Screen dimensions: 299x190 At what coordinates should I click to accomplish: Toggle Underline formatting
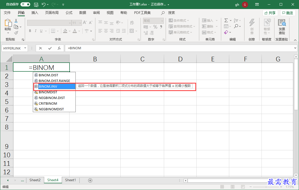pos(41,31)
